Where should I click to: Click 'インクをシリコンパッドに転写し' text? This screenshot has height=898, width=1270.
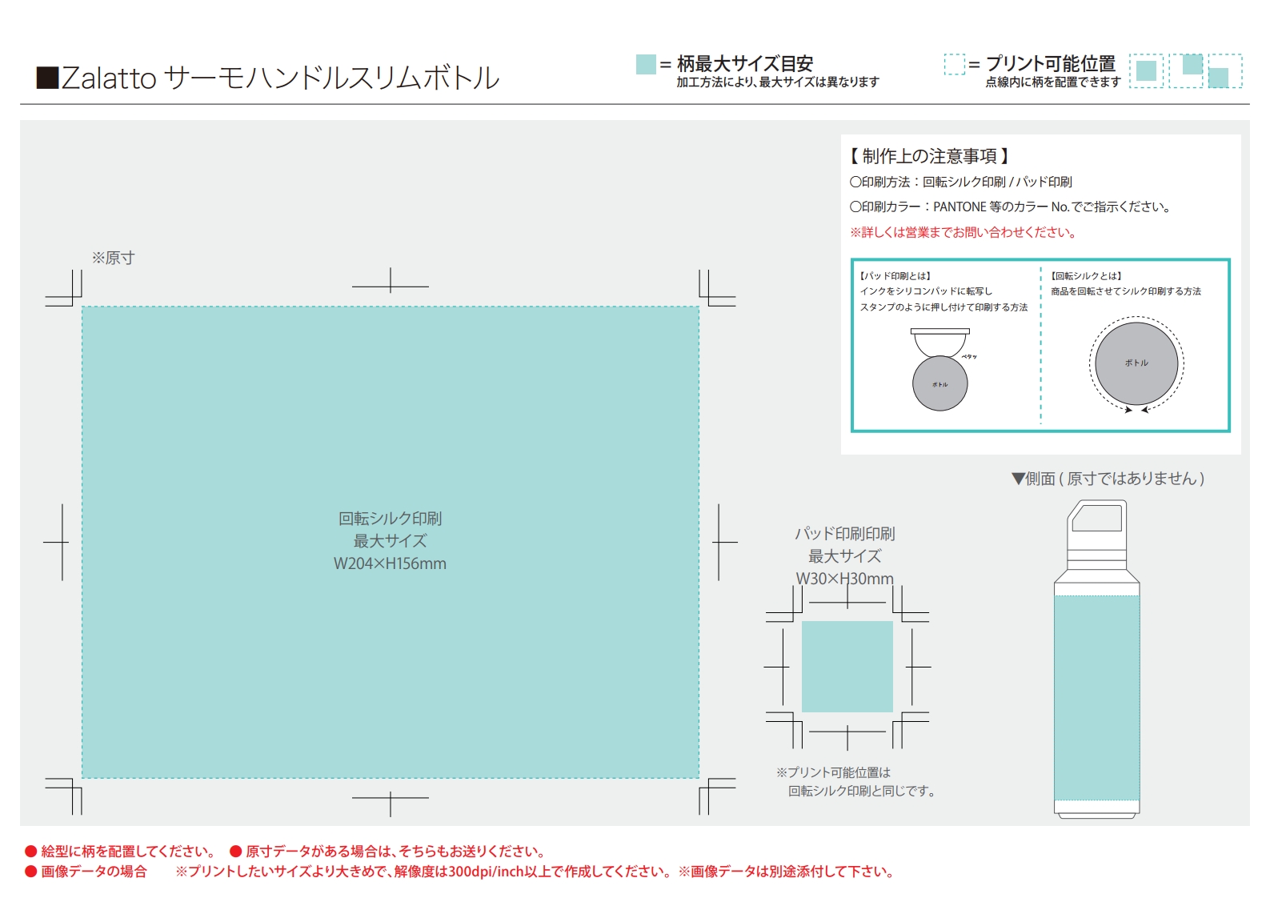coord(926,291)
